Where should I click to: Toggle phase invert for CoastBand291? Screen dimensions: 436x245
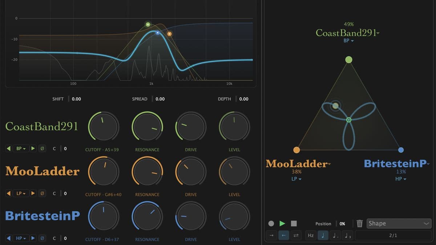42,148
